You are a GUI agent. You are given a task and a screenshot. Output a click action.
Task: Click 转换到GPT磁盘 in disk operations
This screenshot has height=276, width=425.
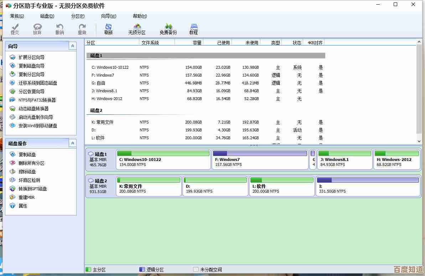32,189
